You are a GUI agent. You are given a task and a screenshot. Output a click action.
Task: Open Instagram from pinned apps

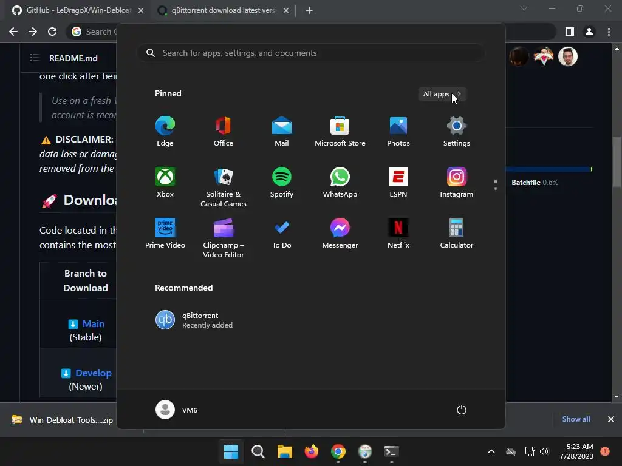pyautogui.click(x=457, y=182)
